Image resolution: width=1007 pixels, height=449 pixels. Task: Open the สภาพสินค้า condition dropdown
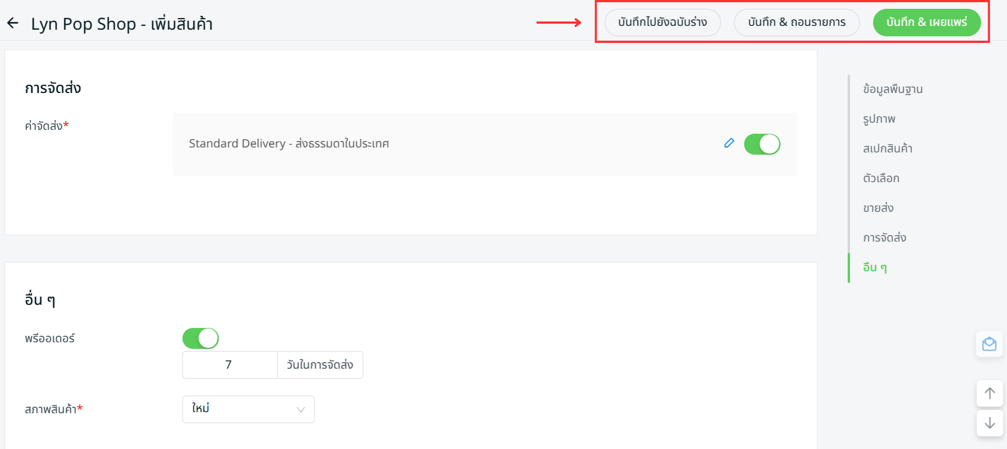(248, 409)
